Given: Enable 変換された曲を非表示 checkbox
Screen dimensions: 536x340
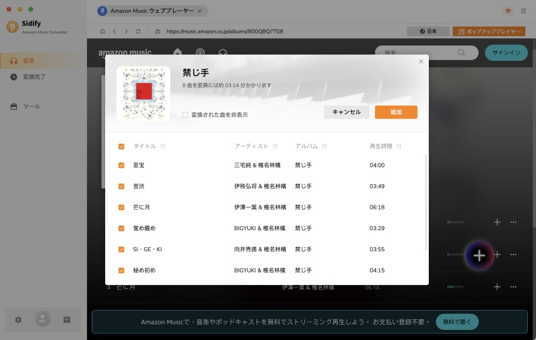Looking at the screenshot, I should click(186, 115).
